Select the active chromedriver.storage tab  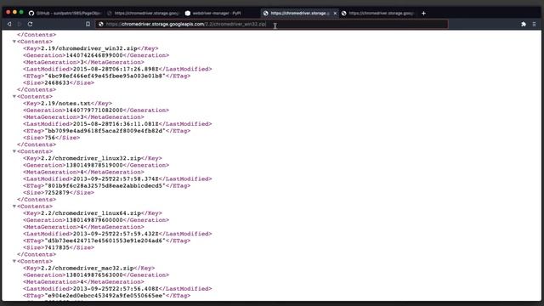[x=298, y=14]
